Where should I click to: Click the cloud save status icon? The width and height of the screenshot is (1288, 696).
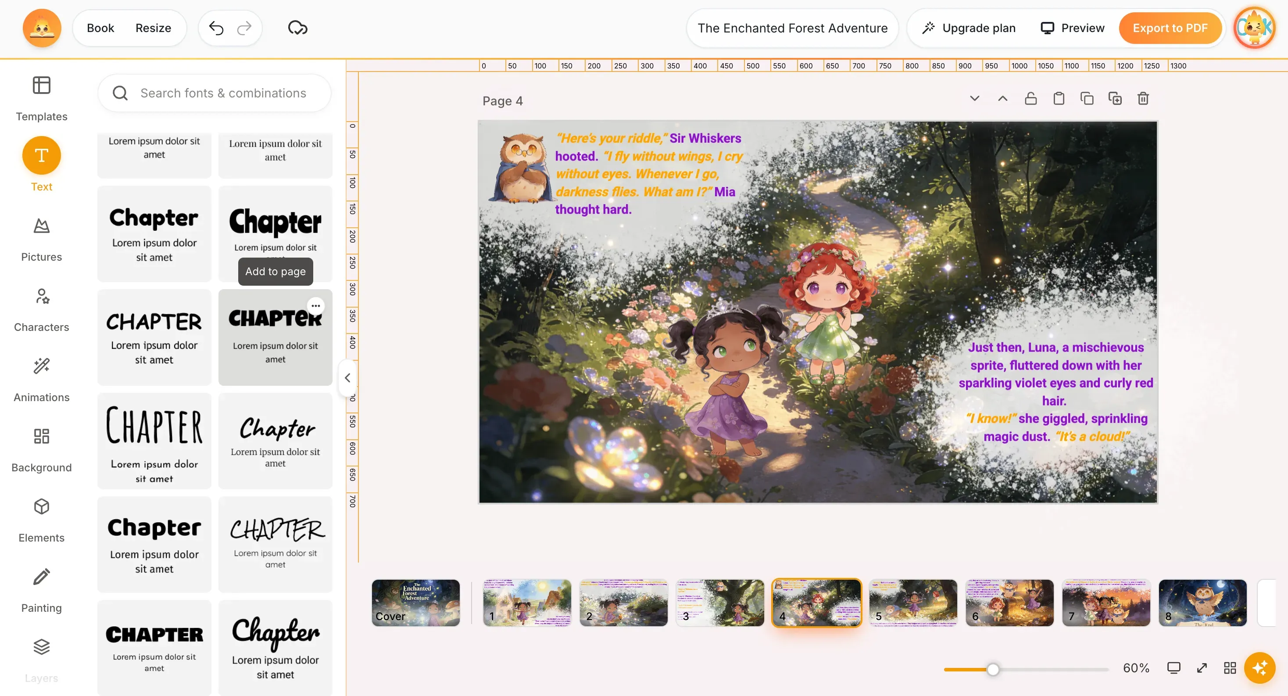tap(297, 28)
